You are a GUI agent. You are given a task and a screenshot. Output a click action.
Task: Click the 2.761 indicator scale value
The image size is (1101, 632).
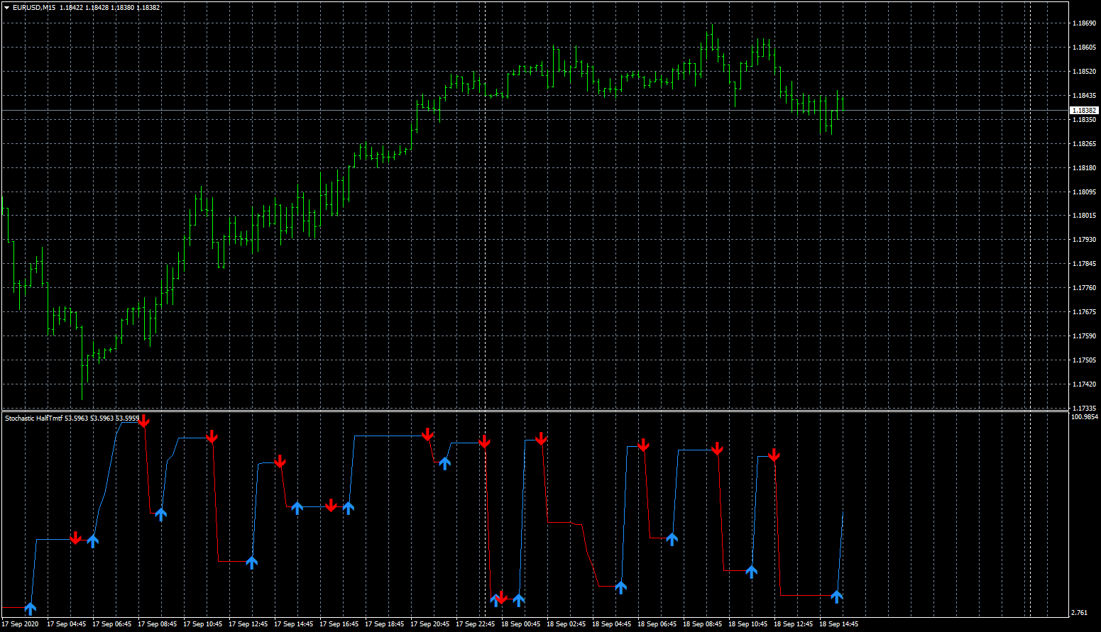click(x=1078, y=612)
